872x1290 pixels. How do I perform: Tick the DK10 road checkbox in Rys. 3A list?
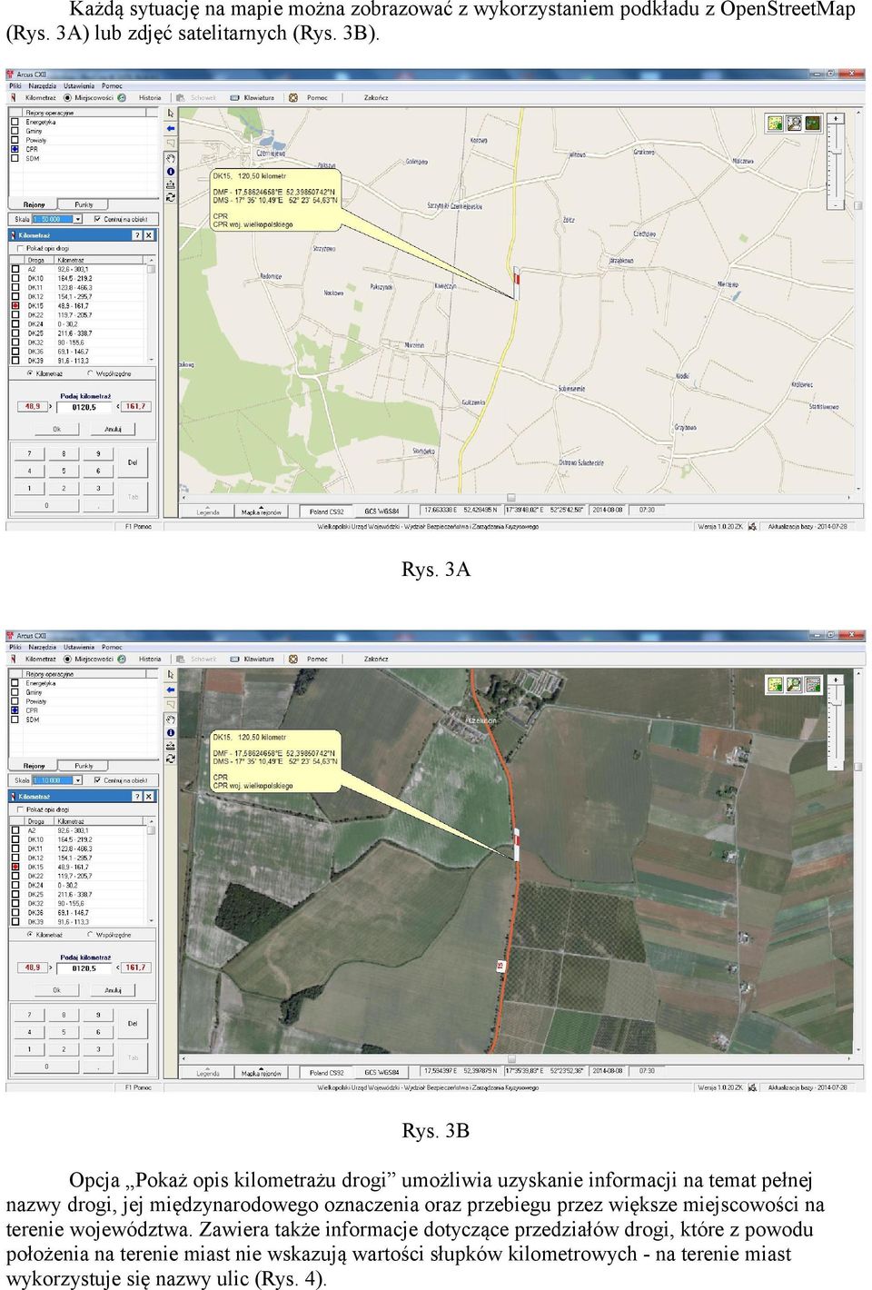[15, 279]
